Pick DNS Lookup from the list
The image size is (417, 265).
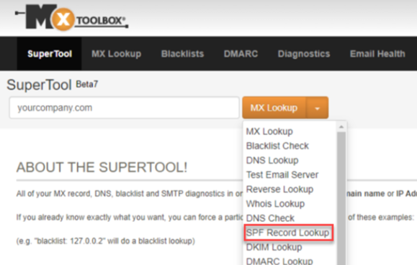coord(272,160)
